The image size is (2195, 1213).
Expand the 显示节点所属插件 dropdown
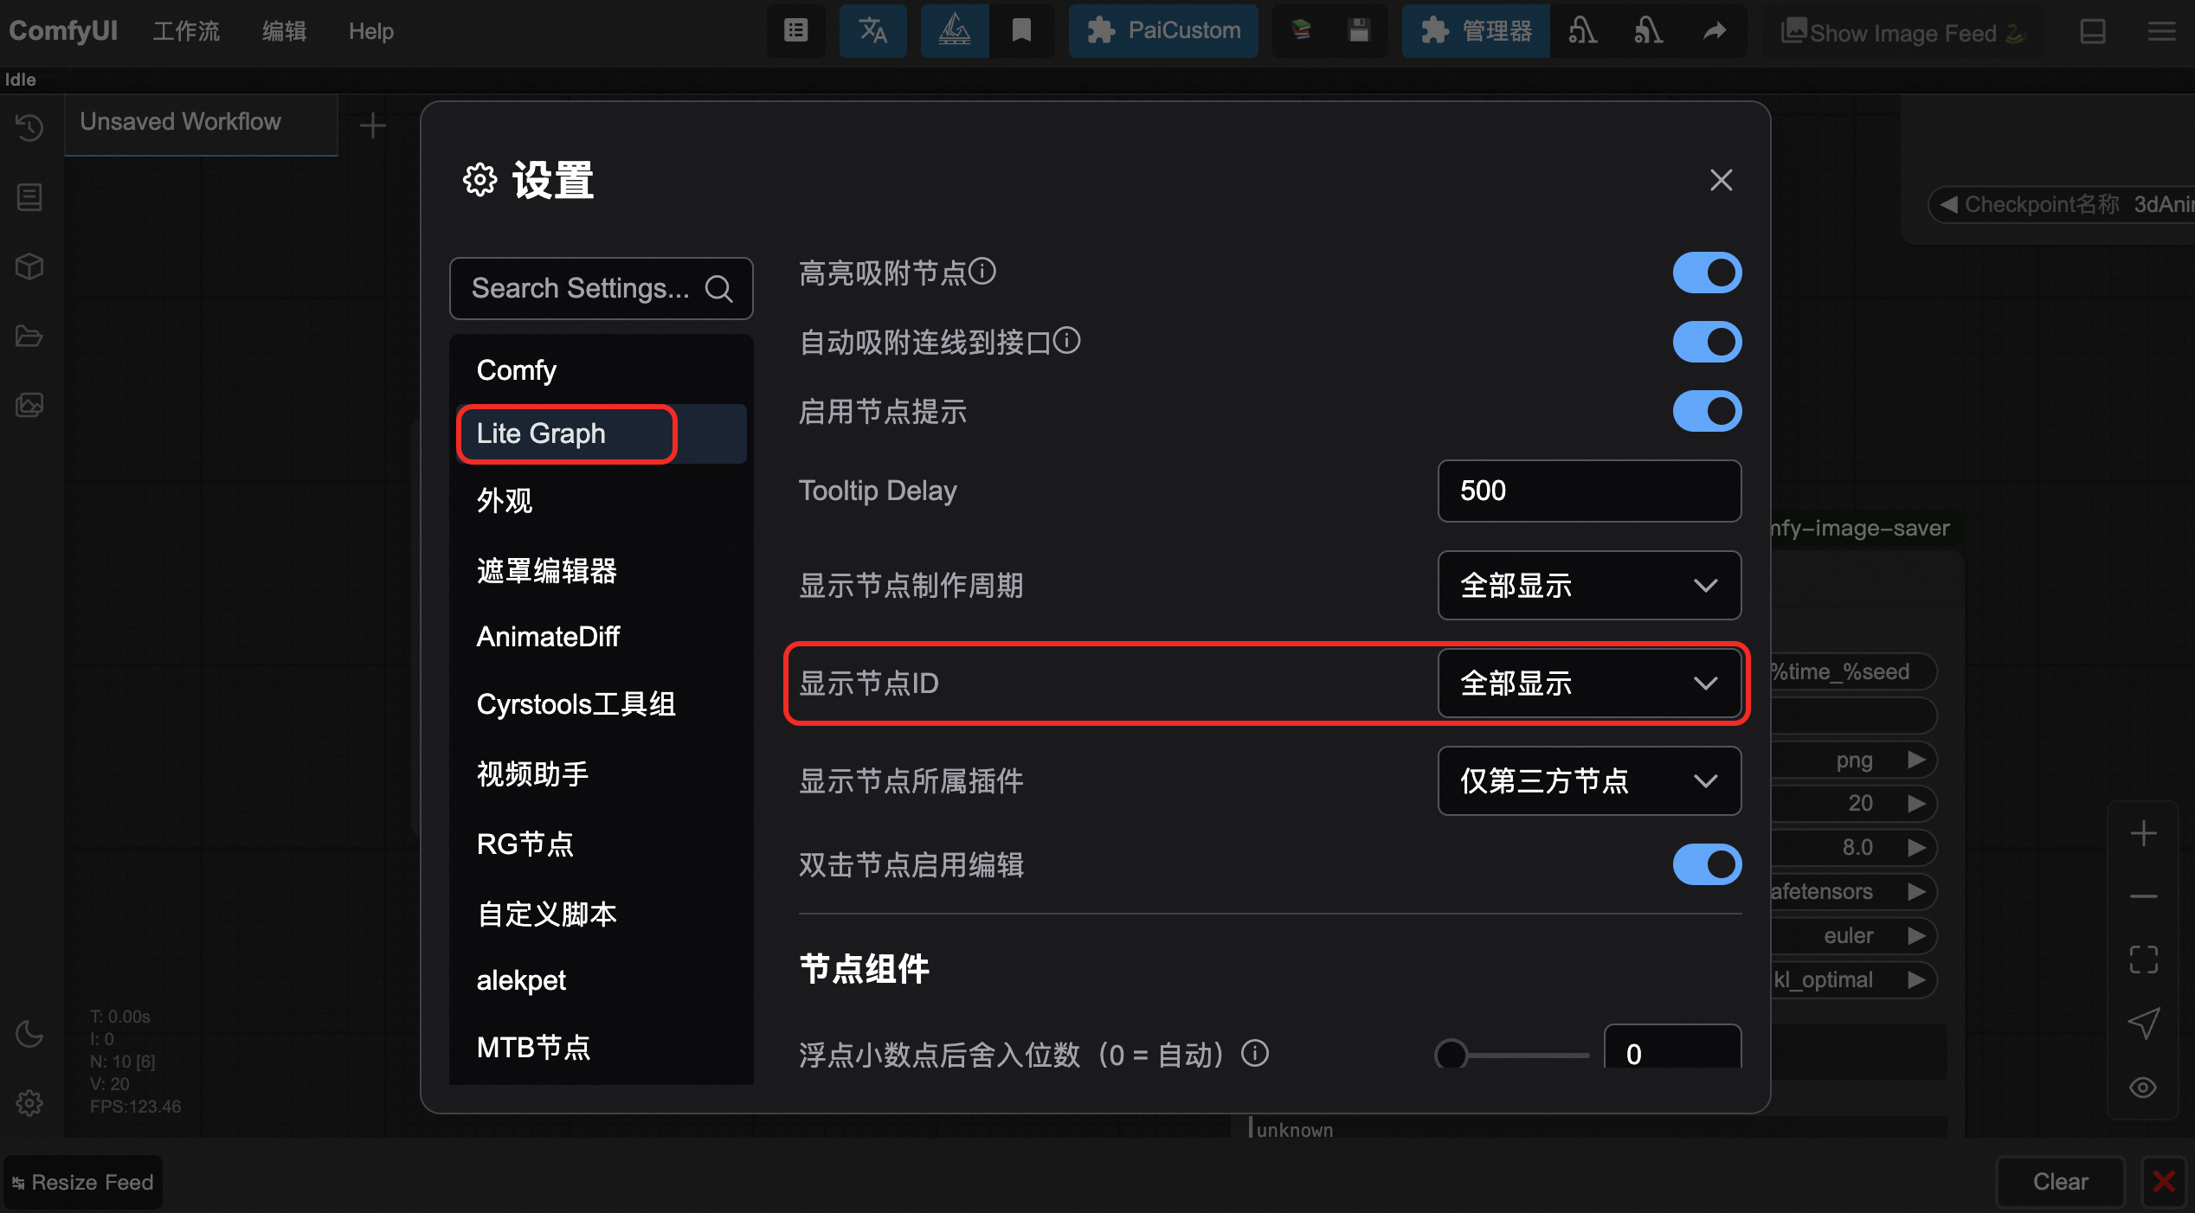[1589, 781]
